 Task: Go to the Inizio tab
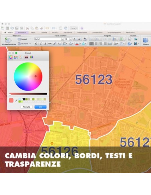(9, 32)
